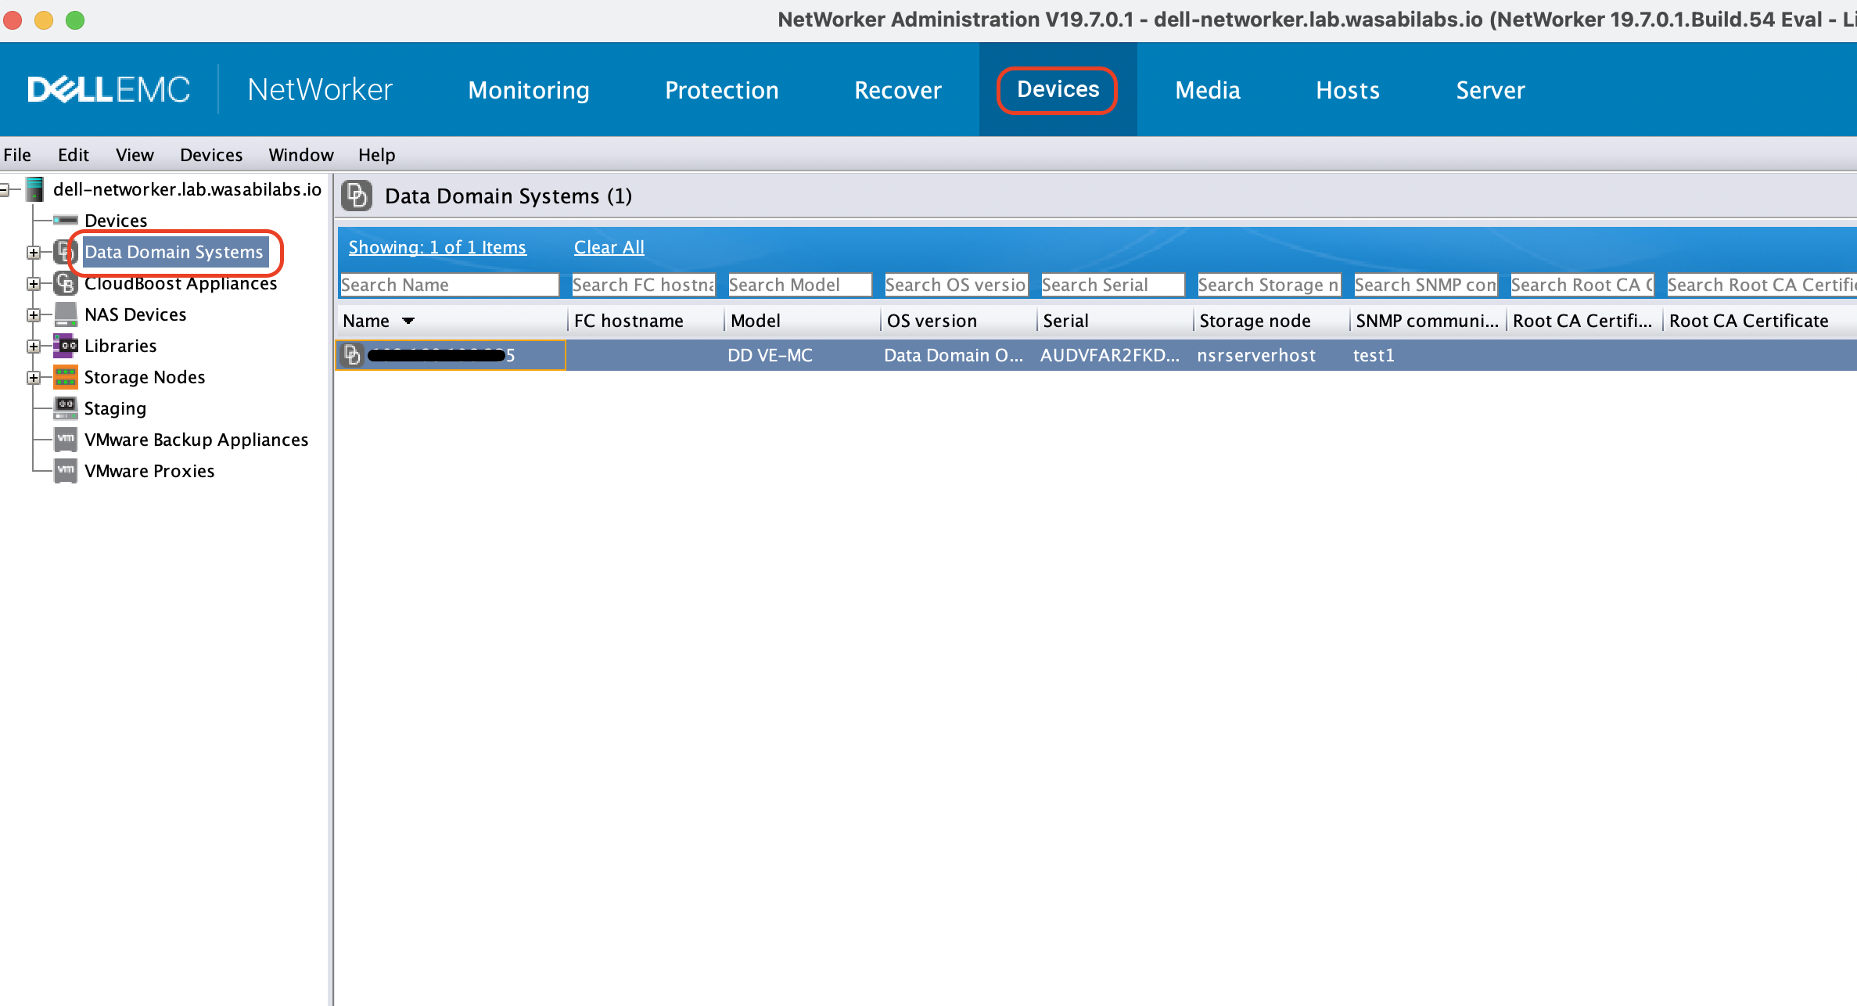This screenshot has height=1006, width=1857.
Task: Click the Dell EMC logo
Action: (x=109, y=90)
